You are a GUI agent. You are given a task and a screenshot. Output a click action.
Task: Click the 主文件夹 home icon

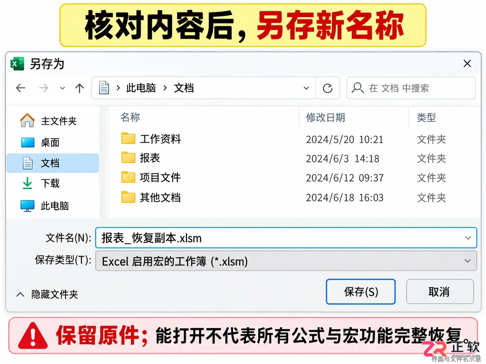tap(27, 120)
